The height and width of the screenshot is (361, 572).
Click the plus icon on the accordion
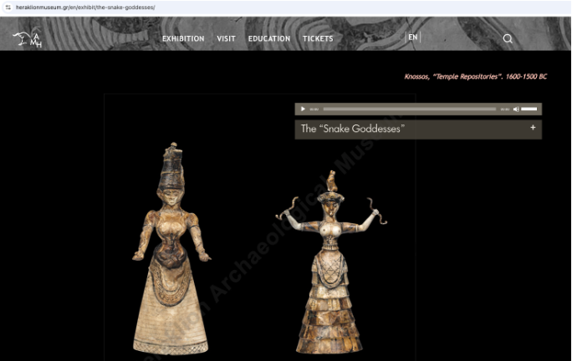click(x=533, y=128)
